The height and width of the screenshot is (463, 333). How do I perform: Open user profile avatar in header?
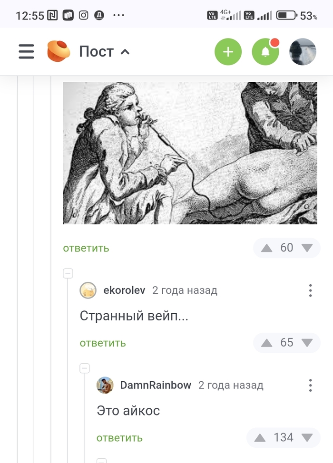[x=303, y=52]
